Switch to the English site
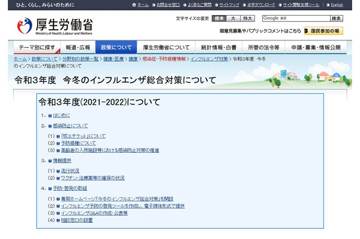The image size is (360, 239). pos(337,5)
